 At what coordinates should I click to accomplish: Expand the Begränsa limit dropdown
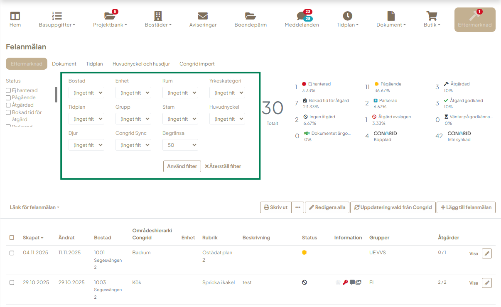(x=180, y=145)
